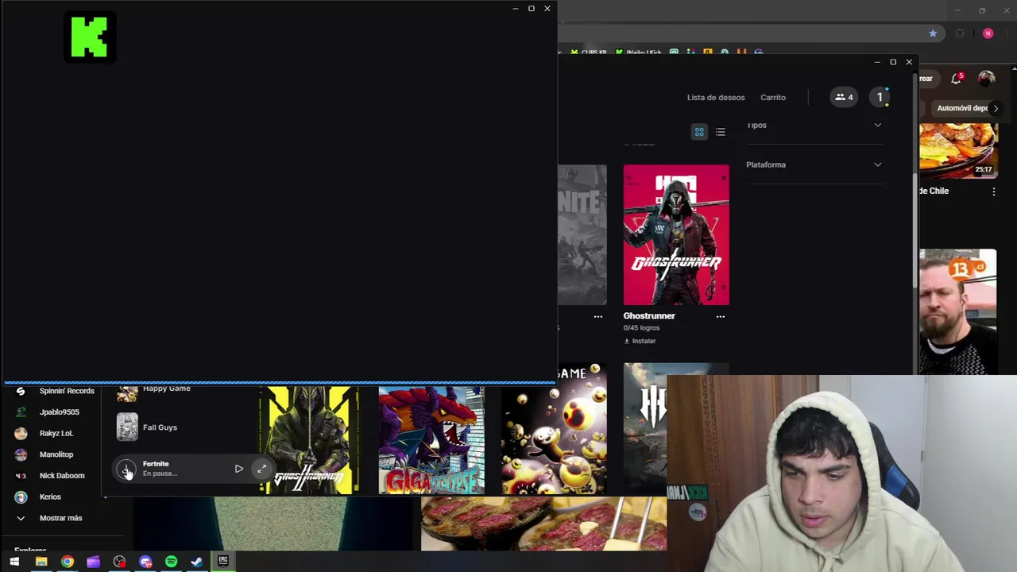Play the grilled steak video thumbnail
The height and width of the screenshot is (572, 1017).
[543, 524]
